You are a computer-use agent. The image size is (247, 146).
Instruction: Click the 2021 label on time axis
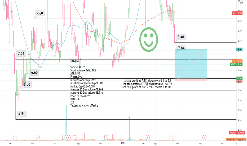point(123,143)
